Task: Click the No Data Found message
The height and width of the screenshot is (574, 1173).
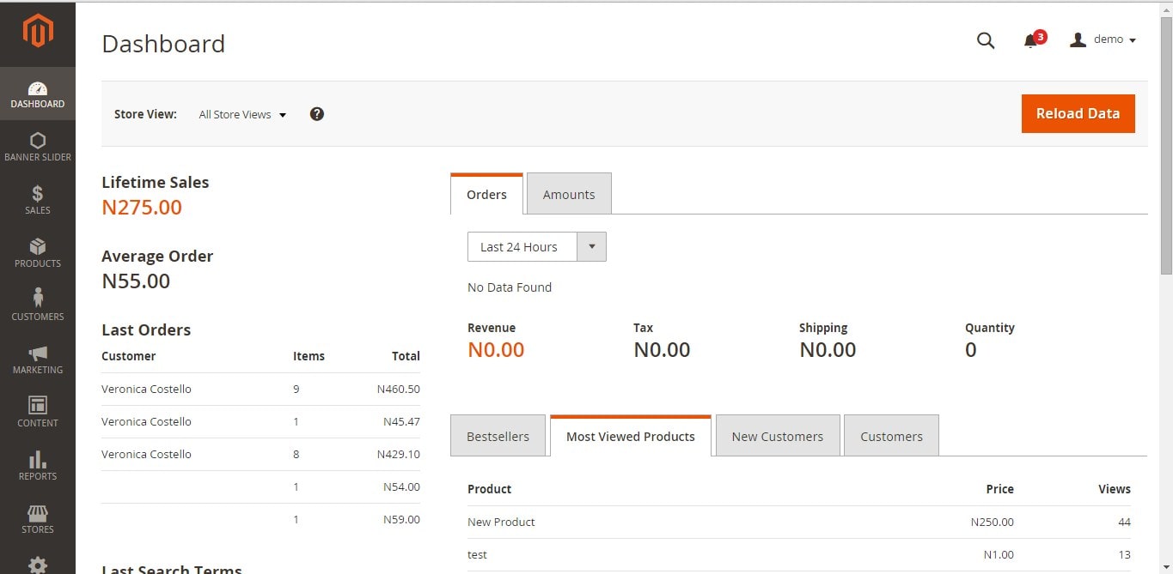Action: tap(510, 287)
